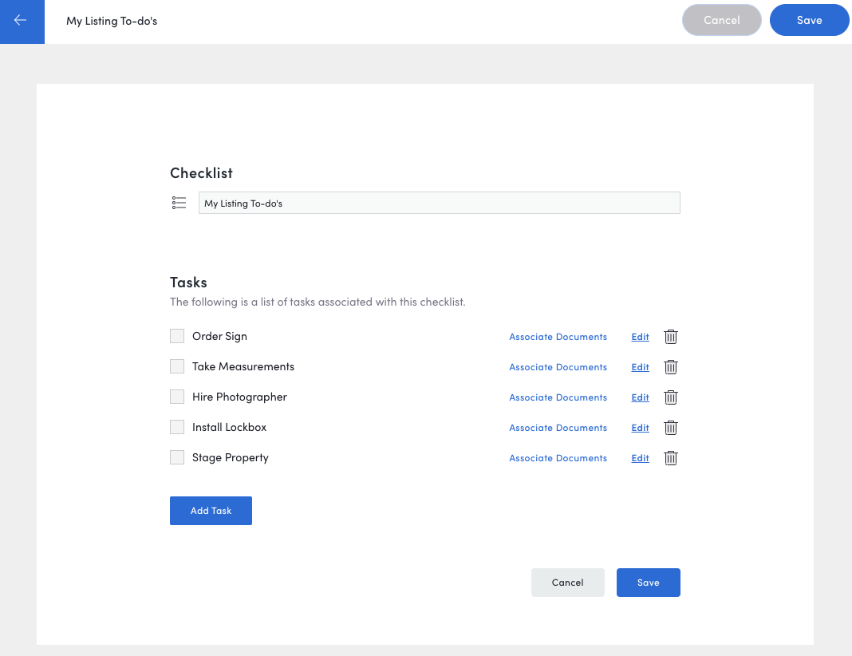Edit the Order Sign task
Image resolution: width=852 pixels, height=656 pixels.
[x=640, y=337]
